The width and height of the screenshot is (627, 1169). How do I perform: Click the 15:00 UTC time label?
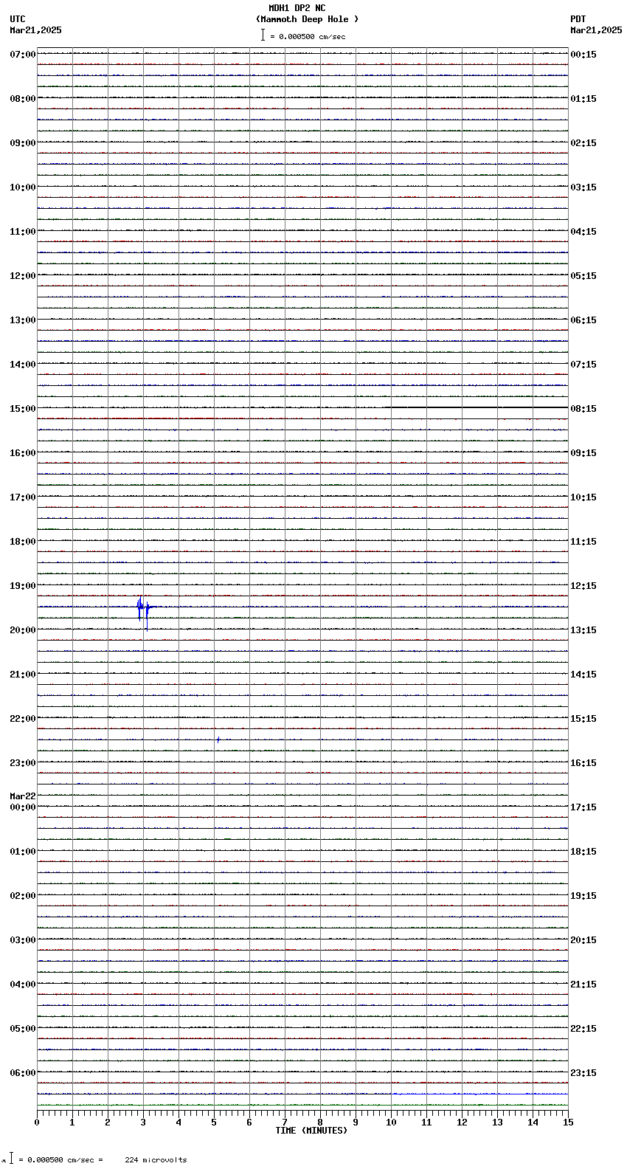23,409
